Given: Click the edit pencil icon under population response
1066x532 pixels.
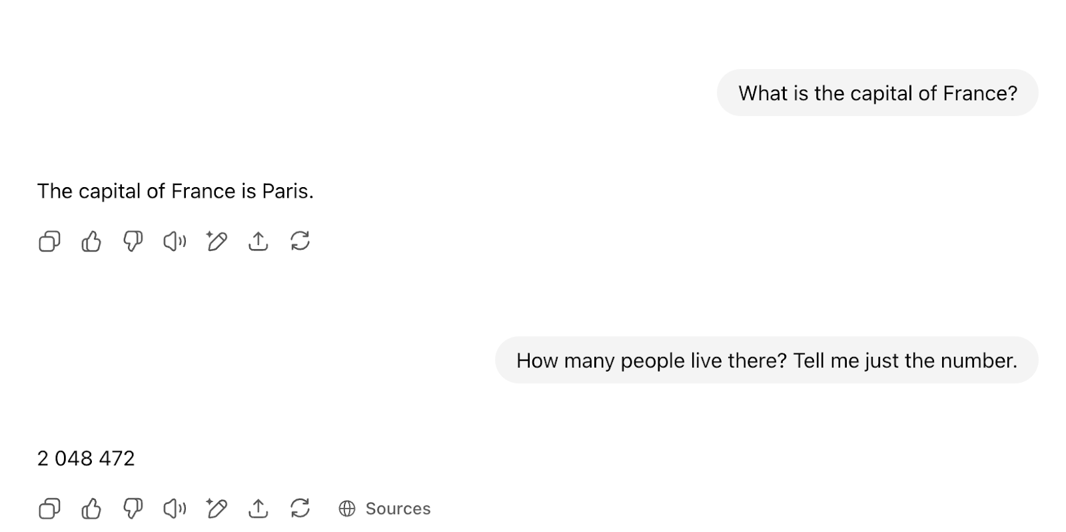Looking at the screenshot, I should [217, 509].
